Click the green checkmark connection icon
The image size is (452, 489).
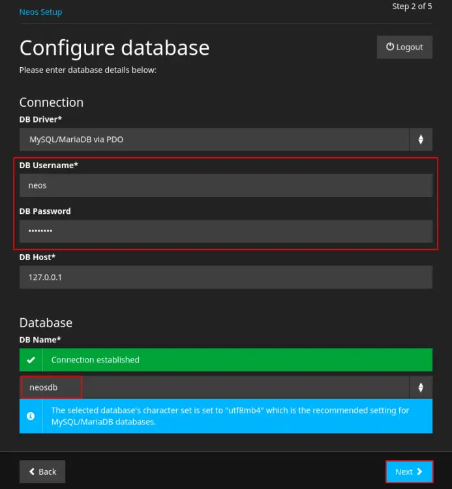tap(31, 360)
